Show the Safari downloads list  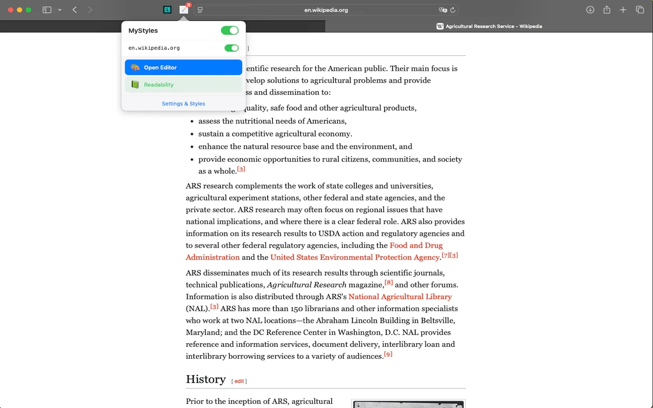(x=590, y=10)
